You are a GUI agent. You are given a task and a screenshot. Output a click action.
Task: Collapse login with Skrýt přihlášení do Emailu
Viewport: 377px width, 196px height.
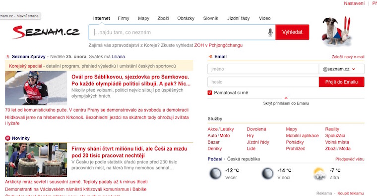286,103
